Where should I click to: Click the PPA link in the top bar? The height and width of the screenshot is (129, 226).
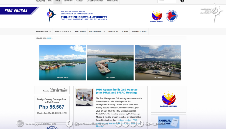pyautogui.click(x=50, y=1)
